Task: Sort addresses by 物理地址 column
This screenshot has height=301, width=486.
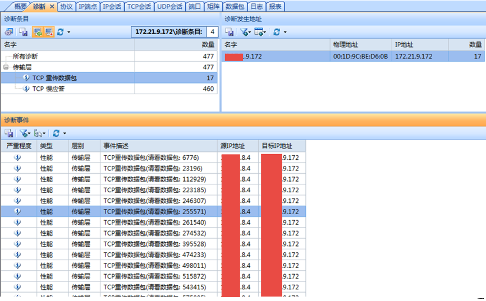Action: tap(361, 45)
